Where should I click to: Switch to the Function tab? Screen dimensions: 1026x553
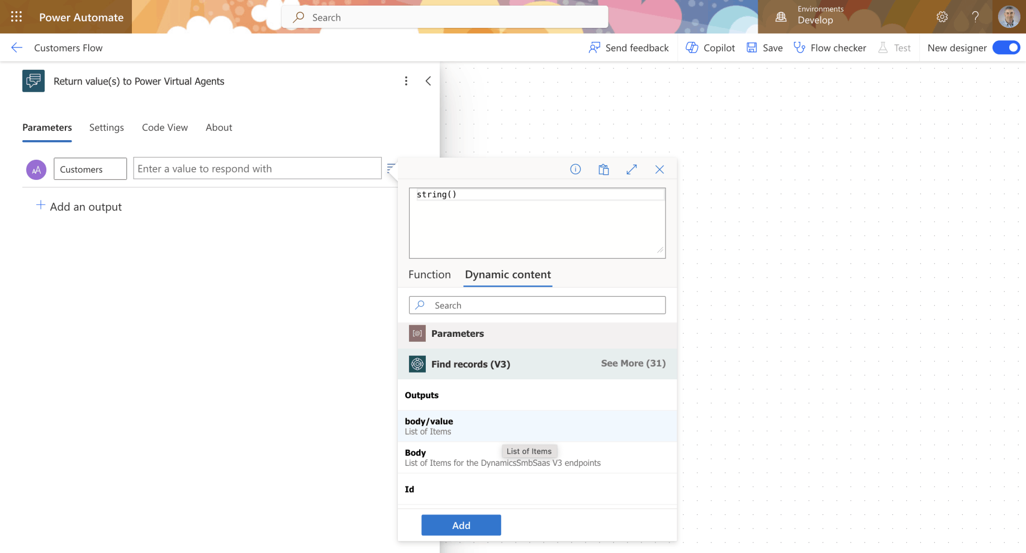coord(430,274)
